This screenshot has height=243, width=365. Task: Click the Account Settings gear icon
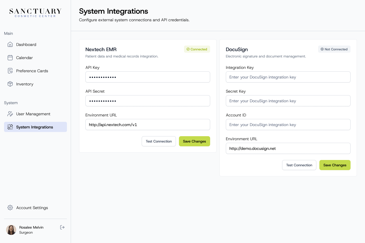10,208
